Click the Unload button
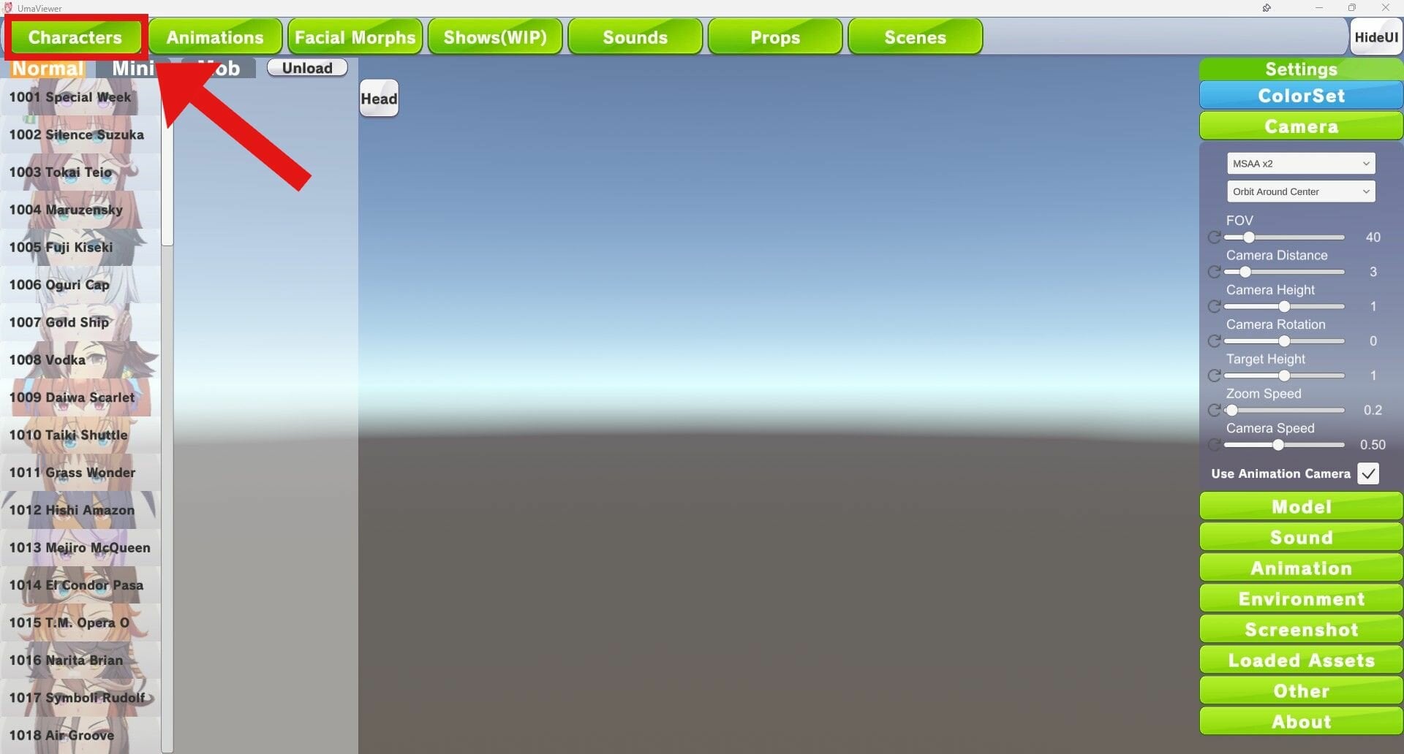This screenshot has width=1404, height=754. [307, 68]
